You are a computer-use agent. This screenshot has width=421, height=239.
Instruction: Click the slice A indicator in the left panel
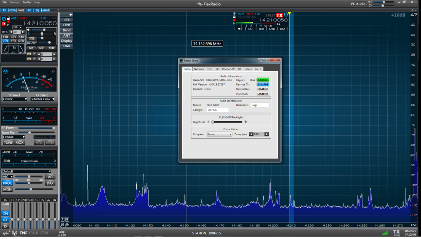point(4,19)
